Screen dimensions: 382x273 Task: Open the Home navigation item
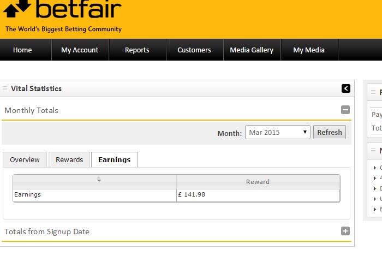(22, 50)
